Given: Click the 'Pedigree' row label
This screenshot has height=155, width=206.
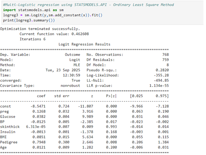Looking at the screenshot, I should [x=9, y=142].
